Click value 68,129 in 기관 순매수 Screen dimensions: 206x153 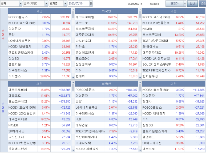(200, 17)
